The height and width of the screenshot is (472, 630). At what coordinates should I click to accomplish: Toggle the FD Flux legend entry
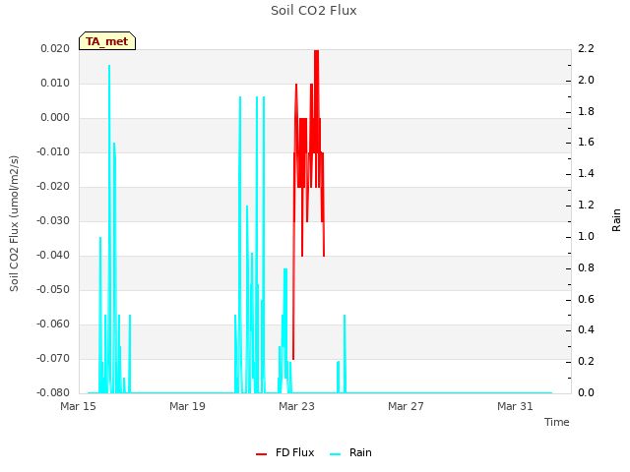coord(285,452)
